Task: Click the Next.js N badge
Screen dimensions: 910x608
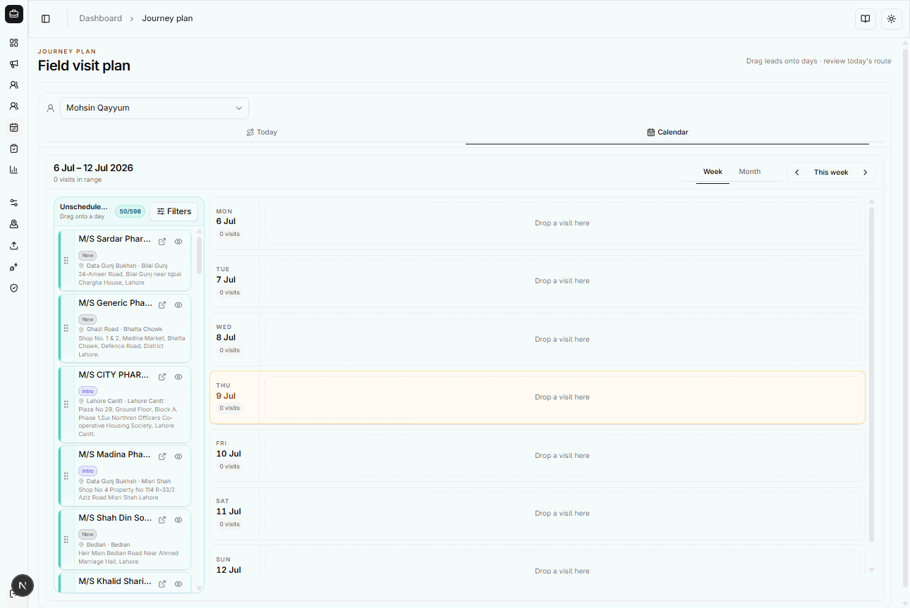Action: coord(23,585)
